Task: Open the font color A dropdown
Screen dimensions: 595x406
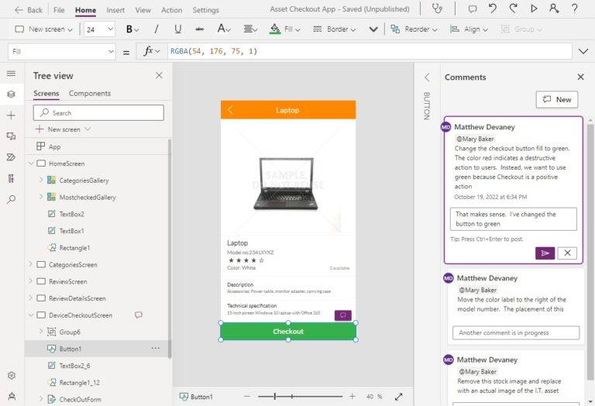Action: tap(223, 29)
